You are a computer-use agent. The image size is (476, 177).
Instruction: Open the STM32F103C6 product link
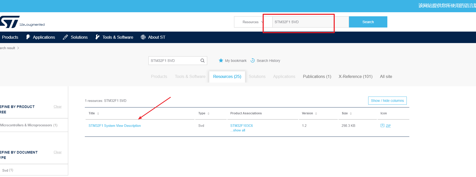(x=241, y=126)
